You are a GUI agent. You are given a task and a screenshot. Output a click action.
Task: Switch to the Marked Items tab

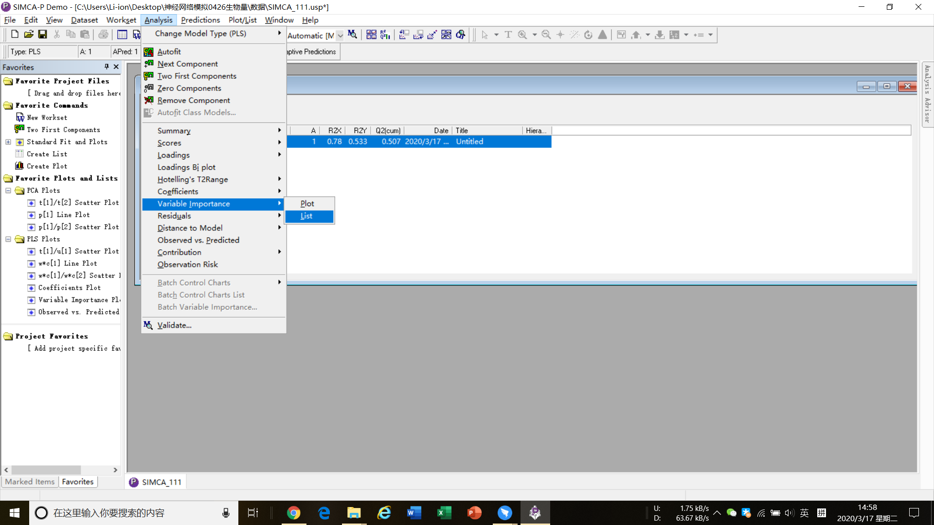30,482
